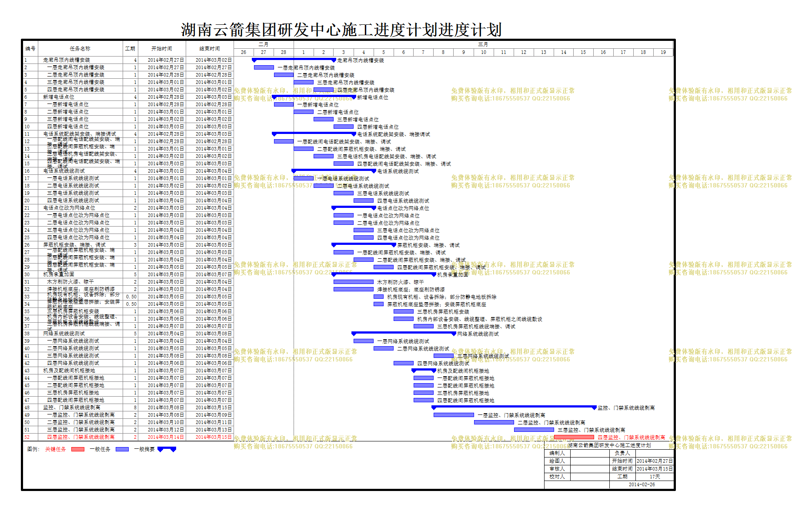The width and height of the screenshot is (792, 511).
Task: Click day 19 in the timeline header
Action: (663, 52)
